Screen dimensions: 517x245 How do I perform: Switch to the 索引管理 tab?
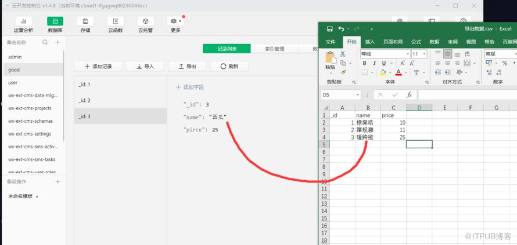(274, 49)
